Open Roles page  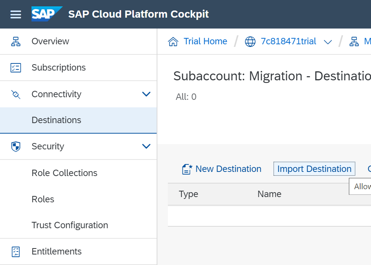pos(78,199)
